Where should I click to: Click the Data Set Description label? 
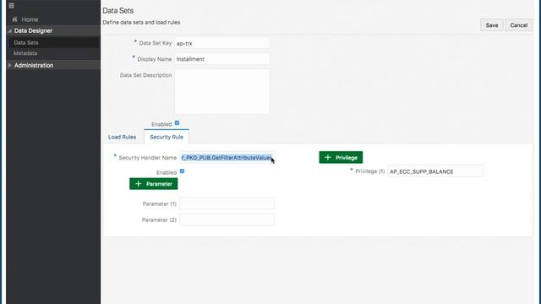pyautogui.click(x=145, y=75)
